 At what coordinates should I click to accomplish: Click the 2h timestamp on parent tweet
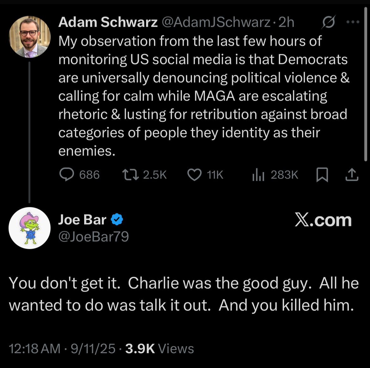pyautogui.click(x=286, y=22)
